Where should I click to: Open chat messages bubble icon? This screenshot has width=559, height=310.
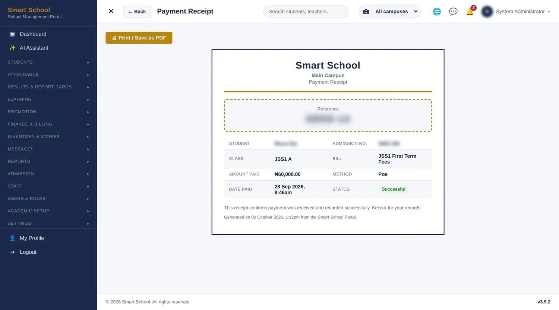point(453,12)
